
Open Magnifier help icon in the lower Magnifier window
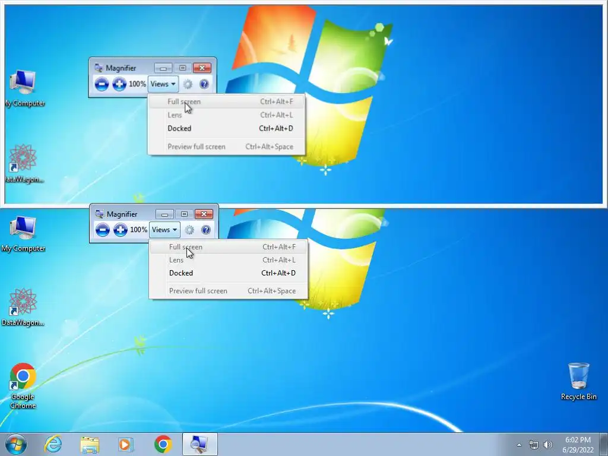pyautogui.click(x=206, y=230)
